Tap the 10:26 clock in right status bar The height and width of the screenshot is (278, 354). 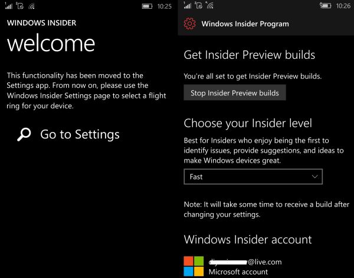343,6
